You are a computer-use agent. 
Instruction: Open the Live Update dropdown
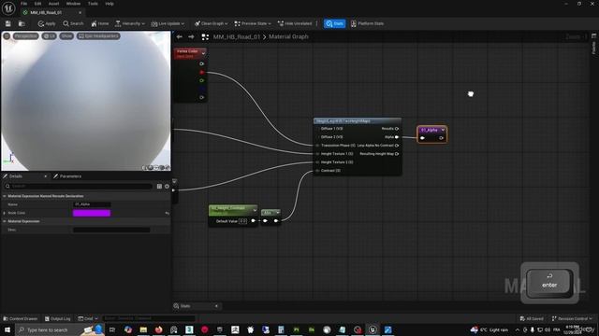(168, 23)
